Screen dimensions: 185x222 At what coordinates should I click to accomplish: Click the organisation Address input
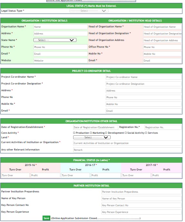coord(61,34)
